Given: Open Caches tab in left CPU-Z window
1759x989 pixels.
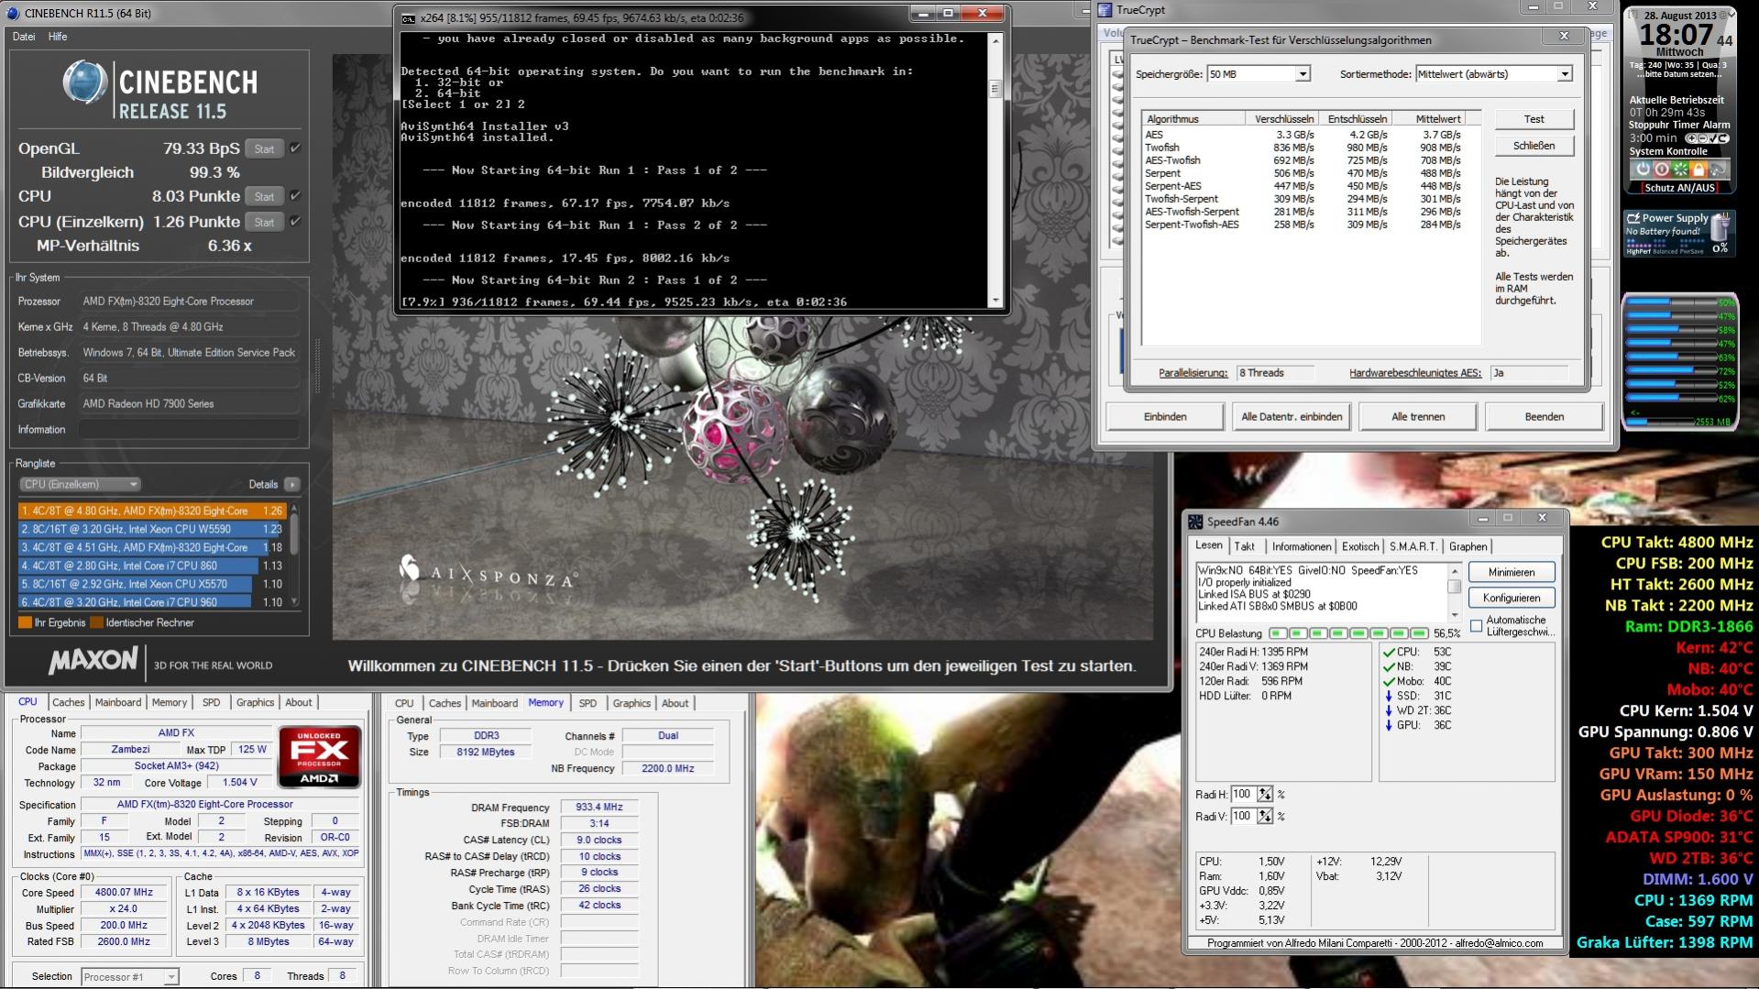Looking at the screenshot, I should [68, 702].
